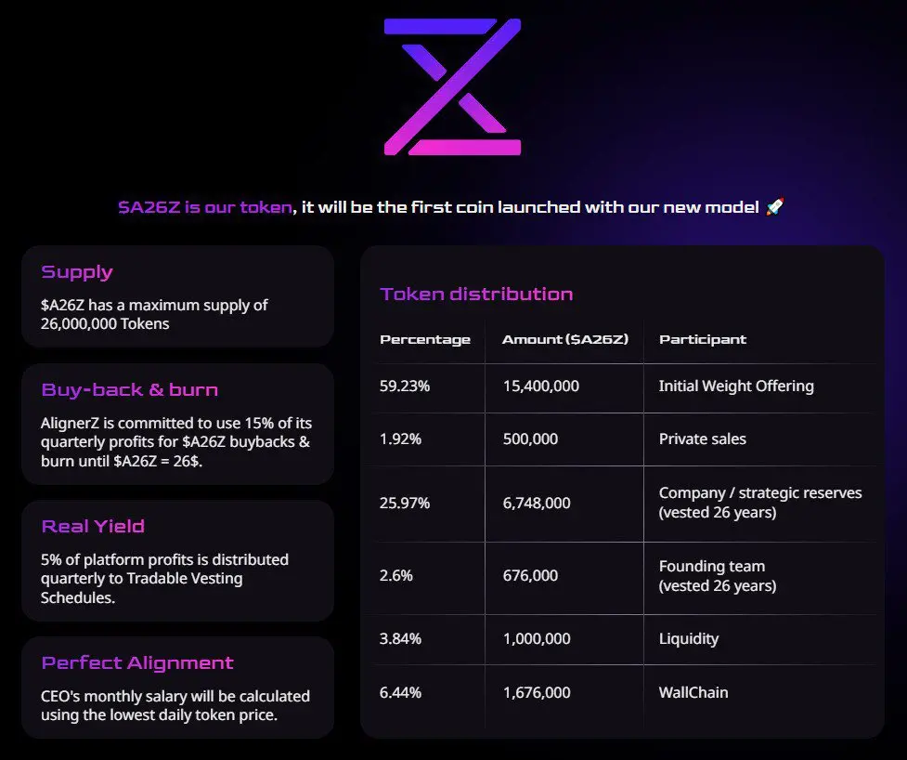Select the Private sales participant entry

703,439
